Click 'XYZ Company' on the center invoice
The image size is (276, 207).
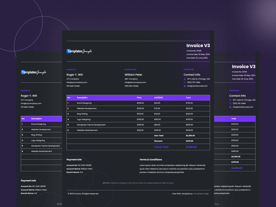click(73, 79)
